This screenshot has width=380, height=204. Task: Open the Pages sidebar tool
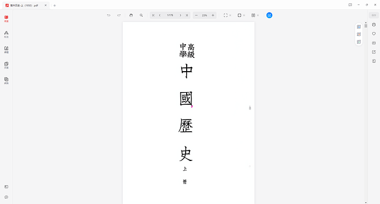[6, 65]
